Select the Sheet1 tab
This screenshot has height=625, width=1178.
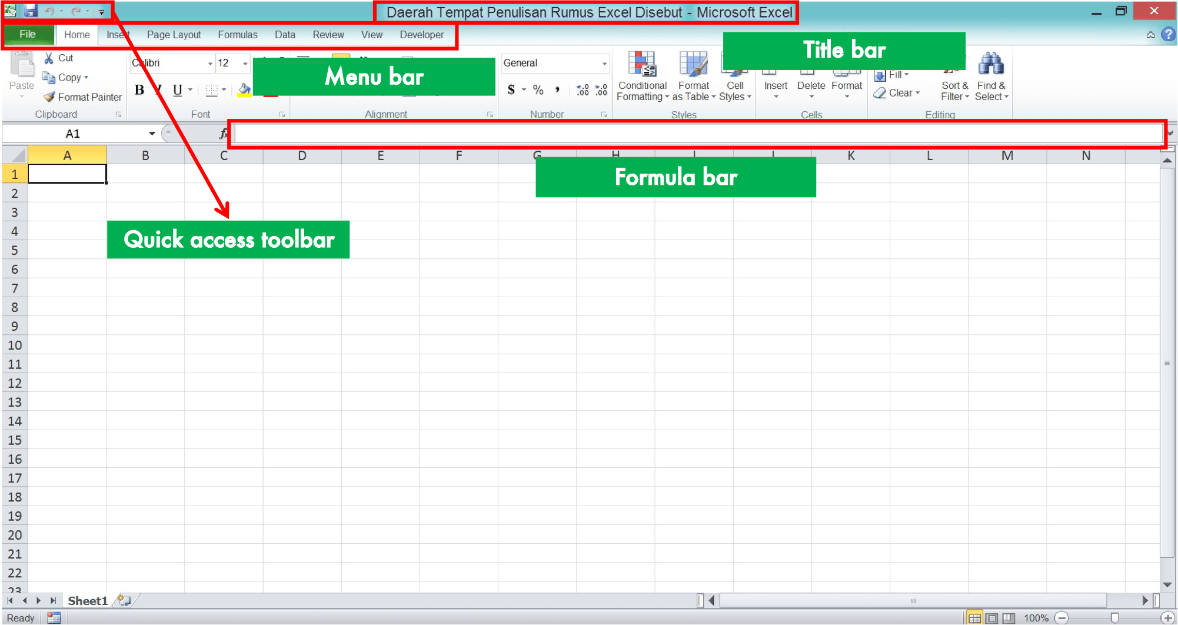pos(88,600)
